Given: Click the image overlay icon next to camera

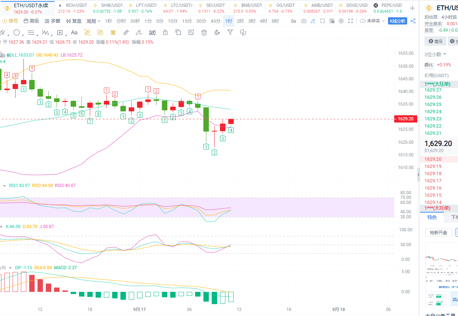Looking at the screenshot, I should click(332, 21).
